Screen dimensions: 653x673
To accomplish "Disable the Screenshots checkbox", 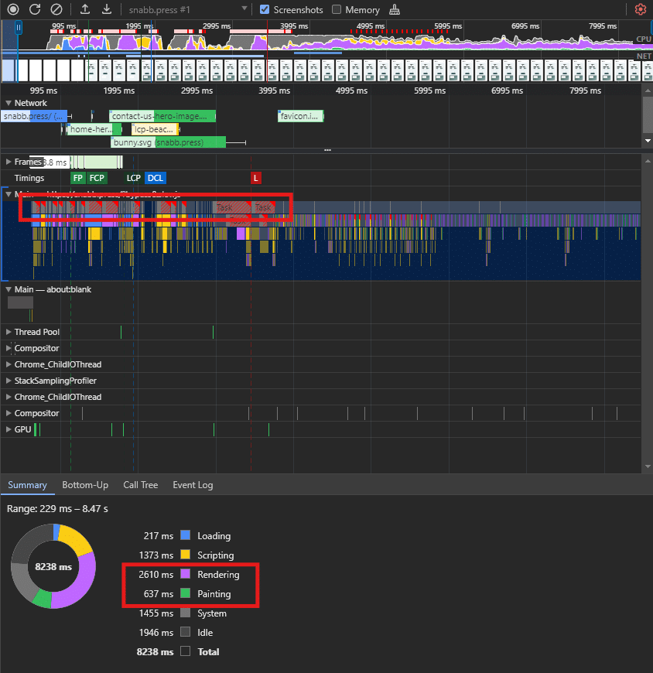I will point(265,10).
